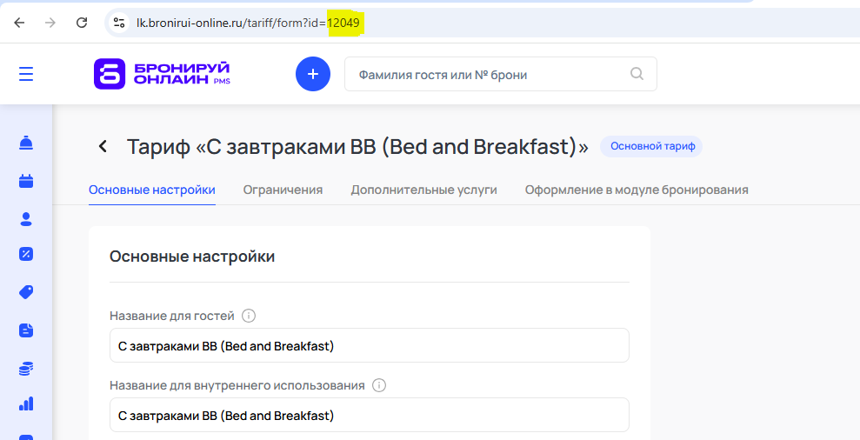Focus the guest name or booking search field
The width and height of the screenshot is (860, 440).
click(x=487, y=75)
